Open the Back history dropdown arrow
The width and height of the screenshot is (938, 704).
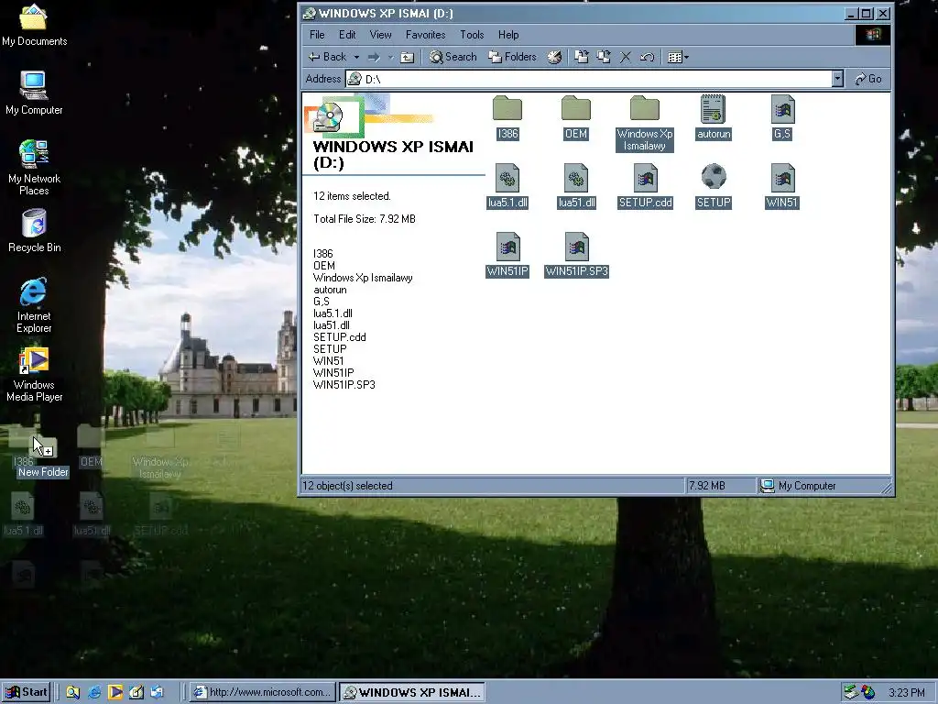(x=356, y=58)
